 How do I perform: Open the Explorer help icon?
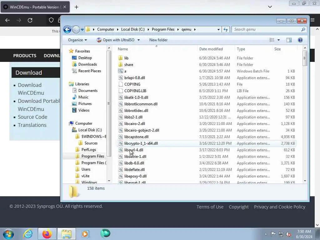(300, 40)
